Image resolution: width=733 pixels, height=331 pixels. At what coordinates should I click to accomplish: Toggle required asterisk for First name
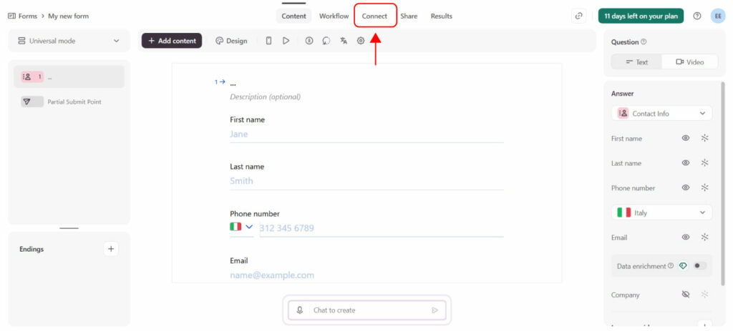pos(705,138)
